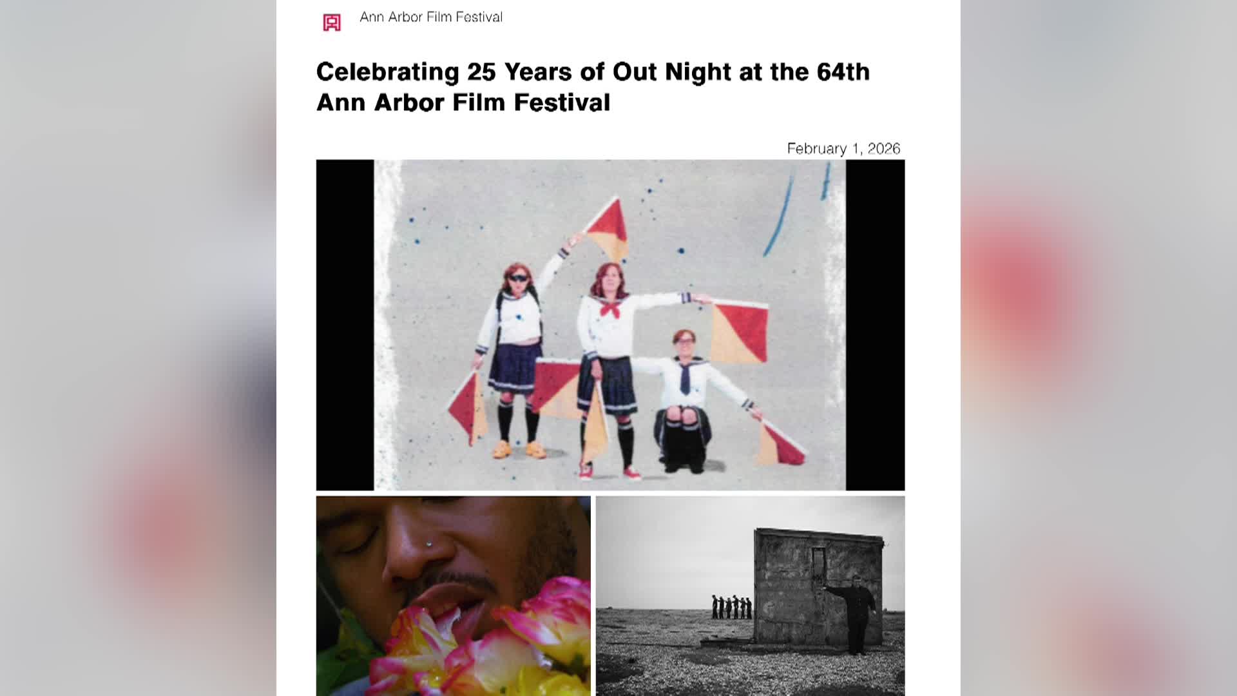
Task: Open the semaphore flag performers image
Action: click(610, 325)
